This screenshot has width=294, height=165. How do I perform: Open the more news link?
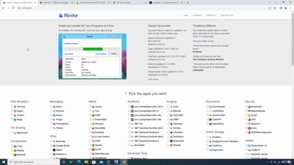point(153,79)
